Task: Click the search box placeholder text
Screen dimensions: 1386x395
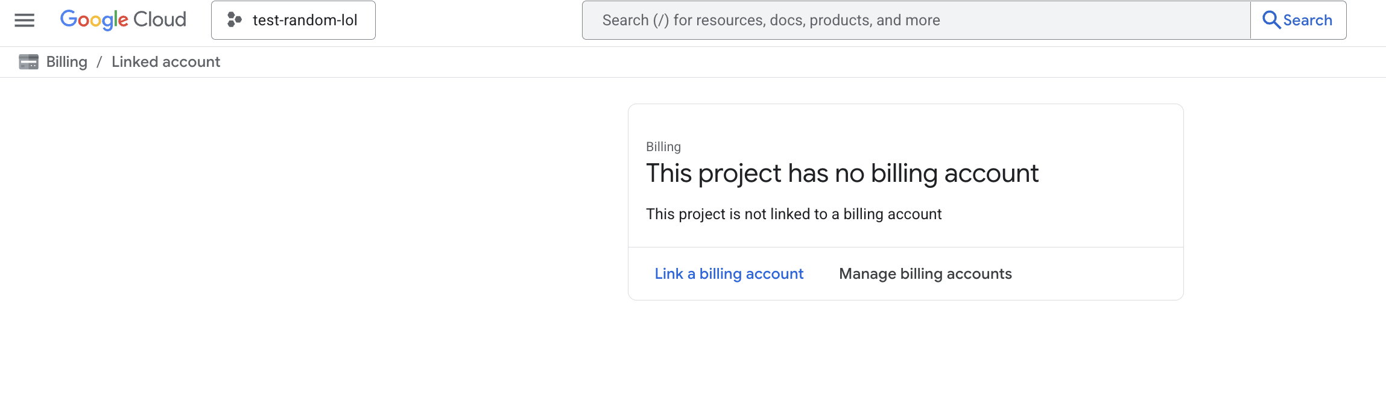Action: (771, 20)
